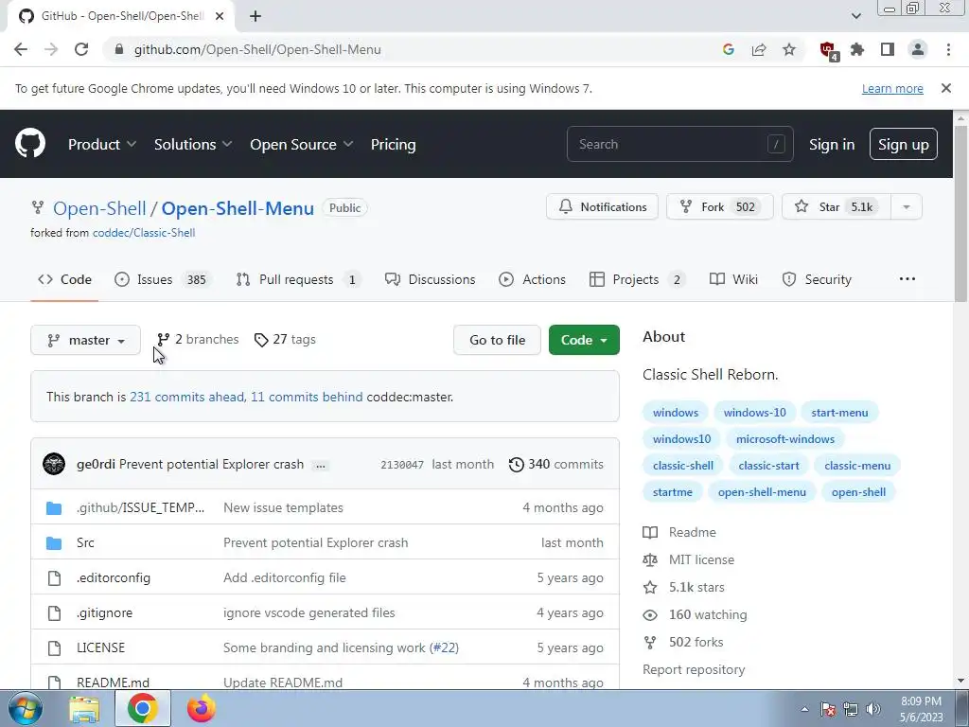Open the tab search chevron
Image resolution: width=969 pixels, height=727 pixels.
coord(855,16)
